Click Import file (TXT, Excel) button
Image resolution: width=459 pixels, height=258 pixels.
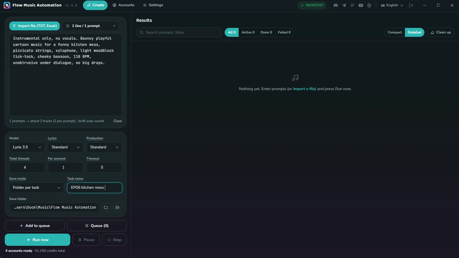point(34,26)
